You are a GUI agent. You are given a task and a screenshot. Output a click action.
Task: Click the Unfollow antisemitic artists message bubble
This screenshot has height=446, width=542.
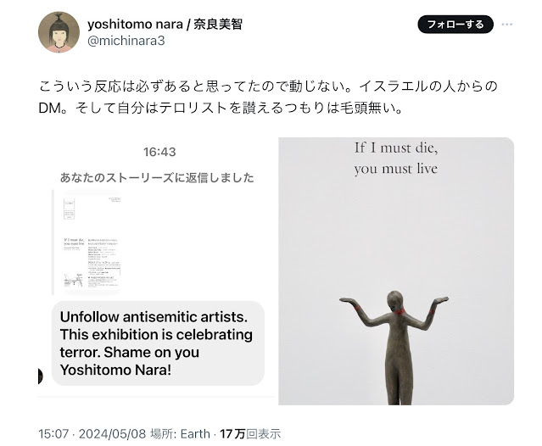click(158, 343)
